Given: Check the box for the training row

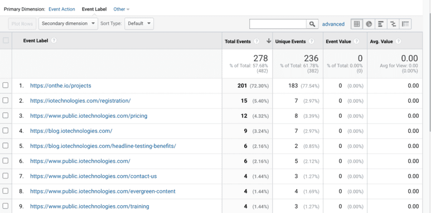Looking at the screenshot, I should 6,206.
